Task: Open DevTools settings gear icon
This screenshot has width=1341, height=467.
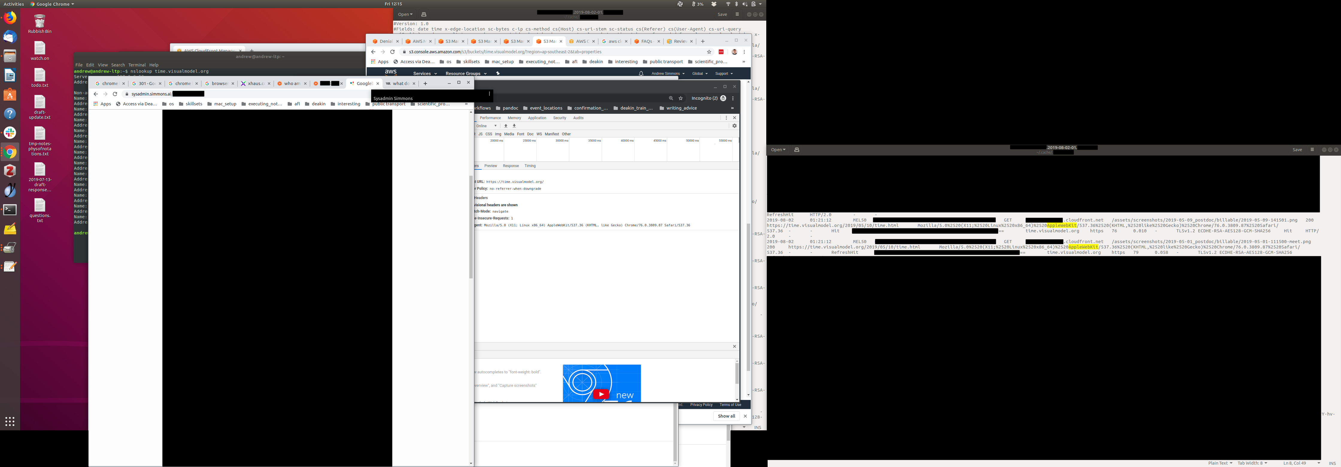Action: tap(735, 126)
